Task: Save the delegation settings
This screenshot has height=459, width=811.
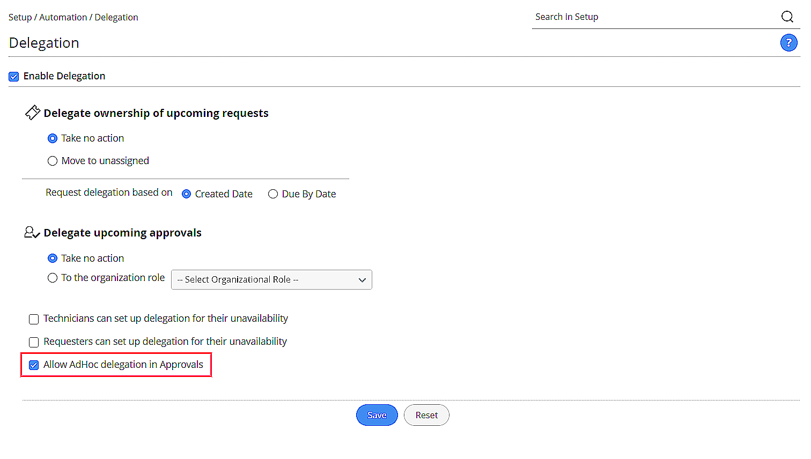Action: coord(377,415)
